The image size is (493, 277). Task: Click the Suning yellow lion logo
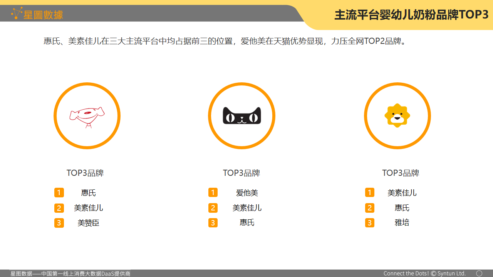[x=397, y=115]
